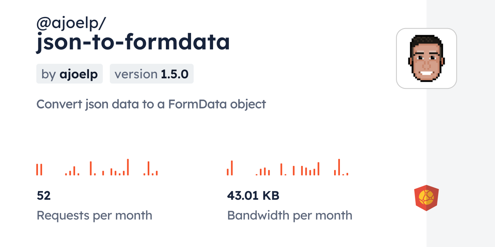
Task: Click the tallest bar in Bandwidth chart
Action: pyautogui.click(x=339, y=167)
